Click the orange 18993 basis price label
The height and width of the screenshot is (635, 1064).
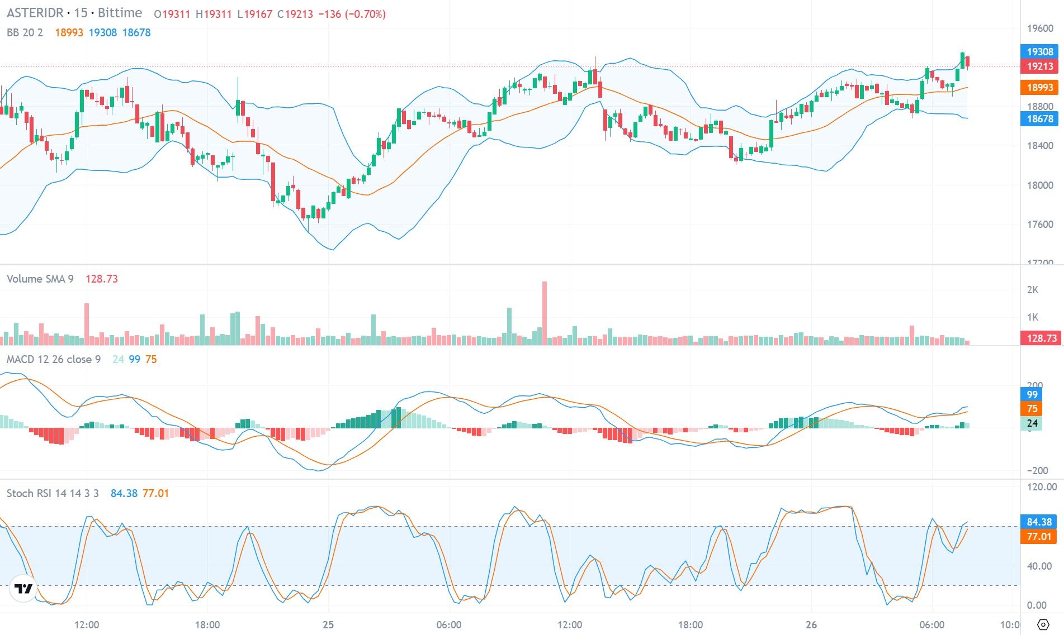pos(1038,87)
